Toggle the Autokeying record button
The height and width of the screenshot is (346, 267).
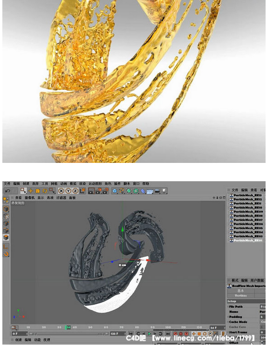click(x=181, y=334)
